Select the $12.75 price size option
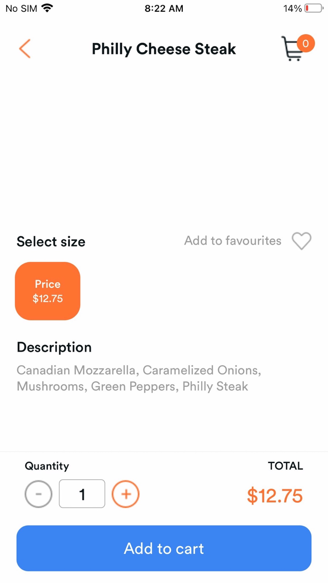 [48, 291]
